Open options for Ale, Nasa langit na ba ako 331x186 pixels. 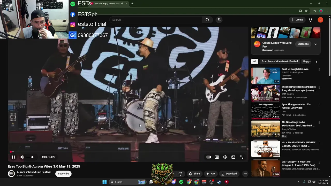pyautogui.click(x=319, y=123)
